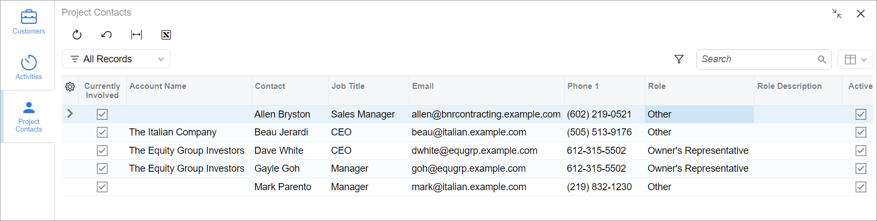Sort by the Account Name column header

158,86
